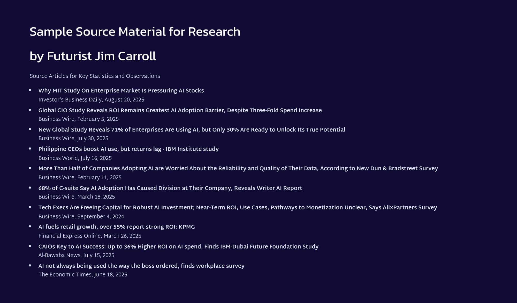Screen dimensions: 517x303
Task: Click 'Investor's Business Daily, August 20, 2025' citation
Action: pos(91,100)
